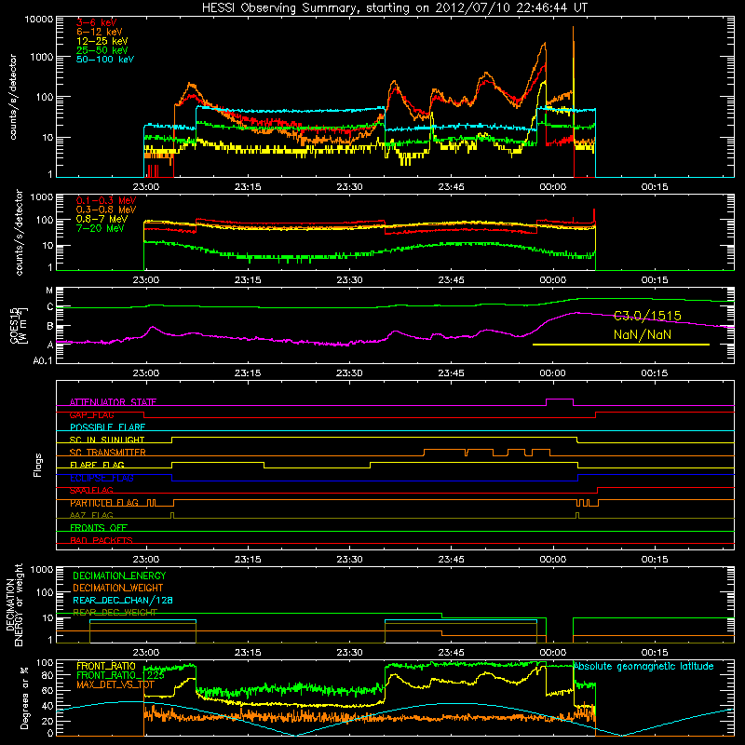Click the yellow FRONT_RATIO legend label

(x=106, y=667)
